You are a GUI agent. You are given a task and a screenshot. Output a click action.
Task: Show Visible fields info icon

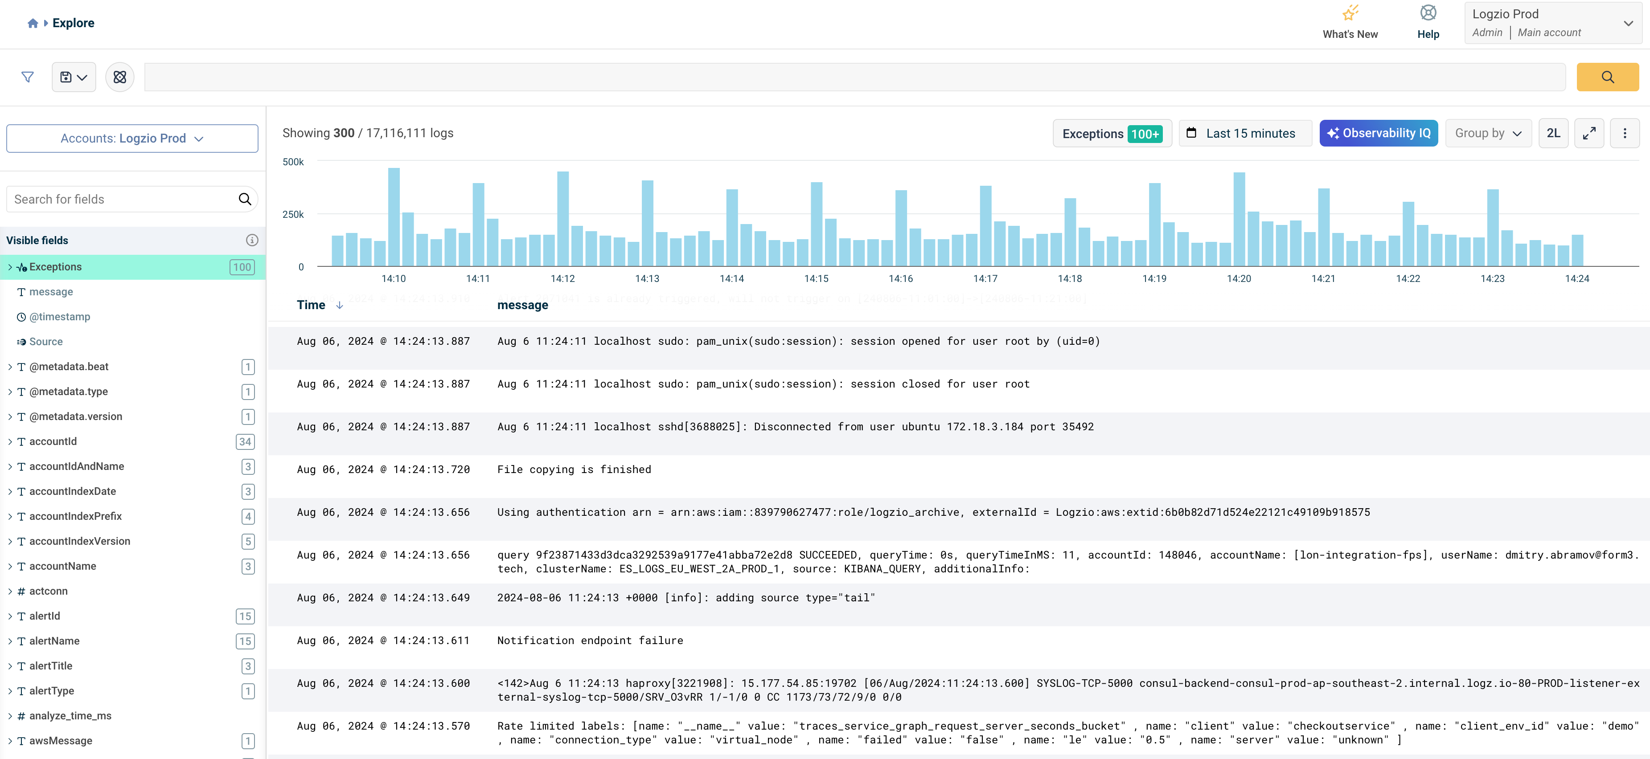click(x=252, y=240)
